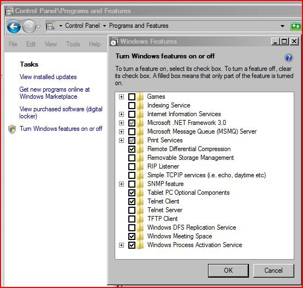The image size is (303, 288).
Task: Expand the SNMP feature node
Action: point(121,184)
